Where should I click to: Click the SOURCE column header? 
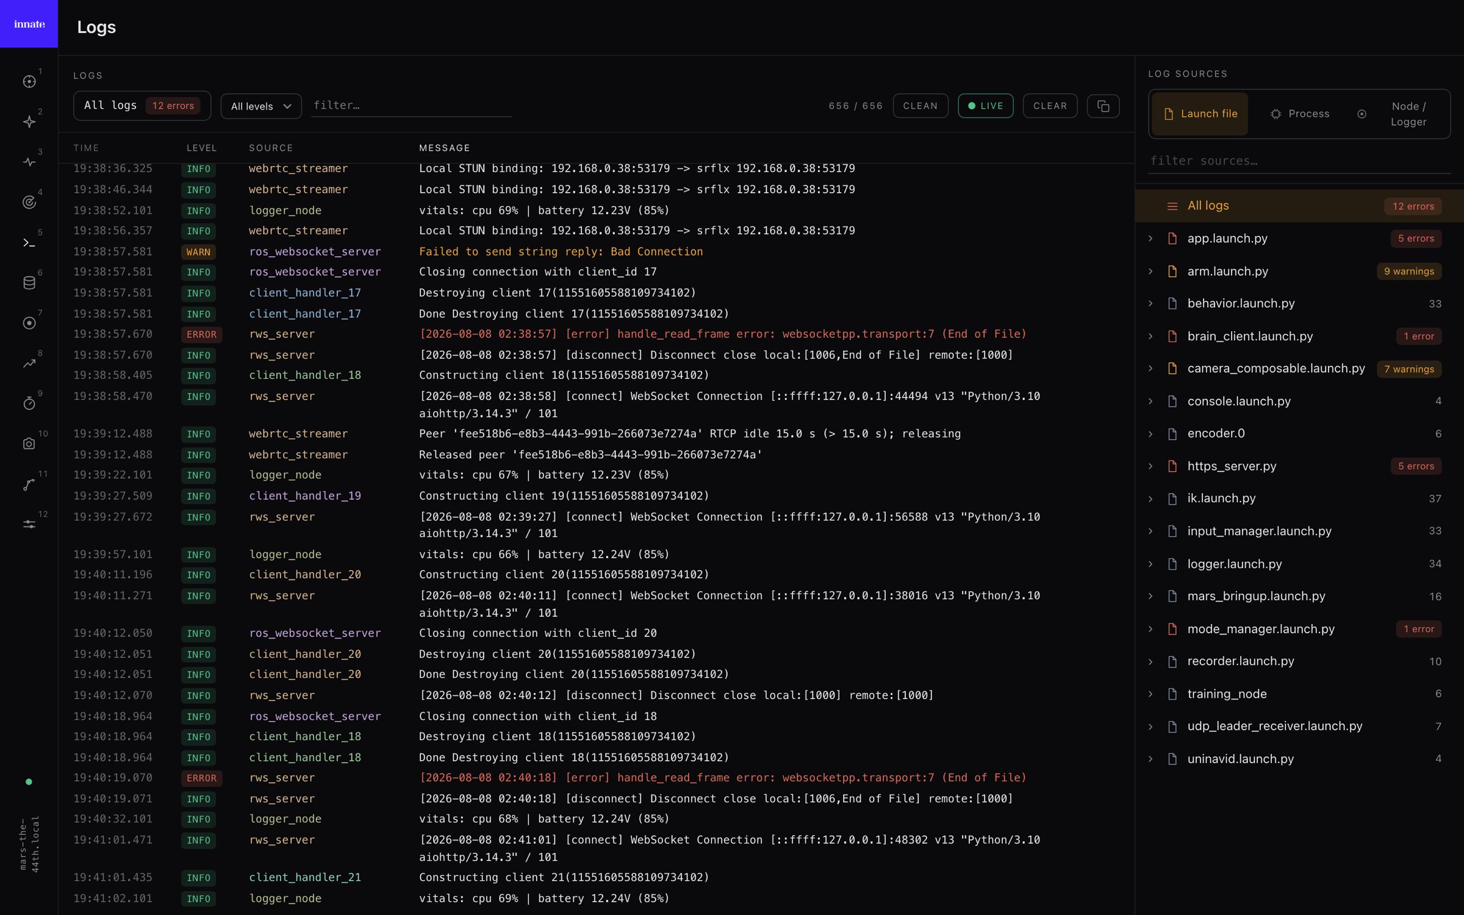(271, 148)
